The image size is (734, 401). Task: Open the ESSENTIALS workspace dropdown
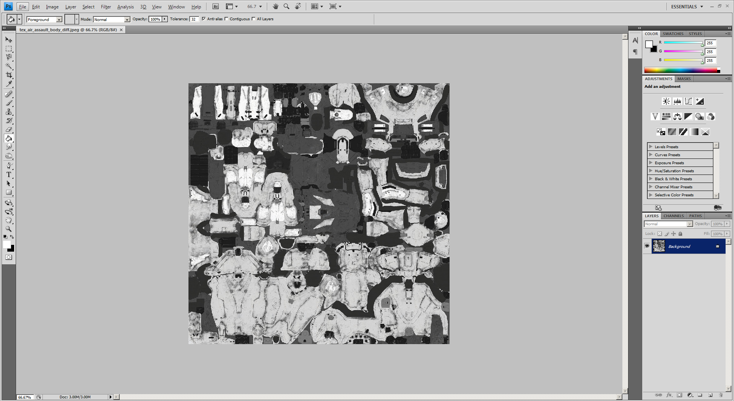pos(687,6)
